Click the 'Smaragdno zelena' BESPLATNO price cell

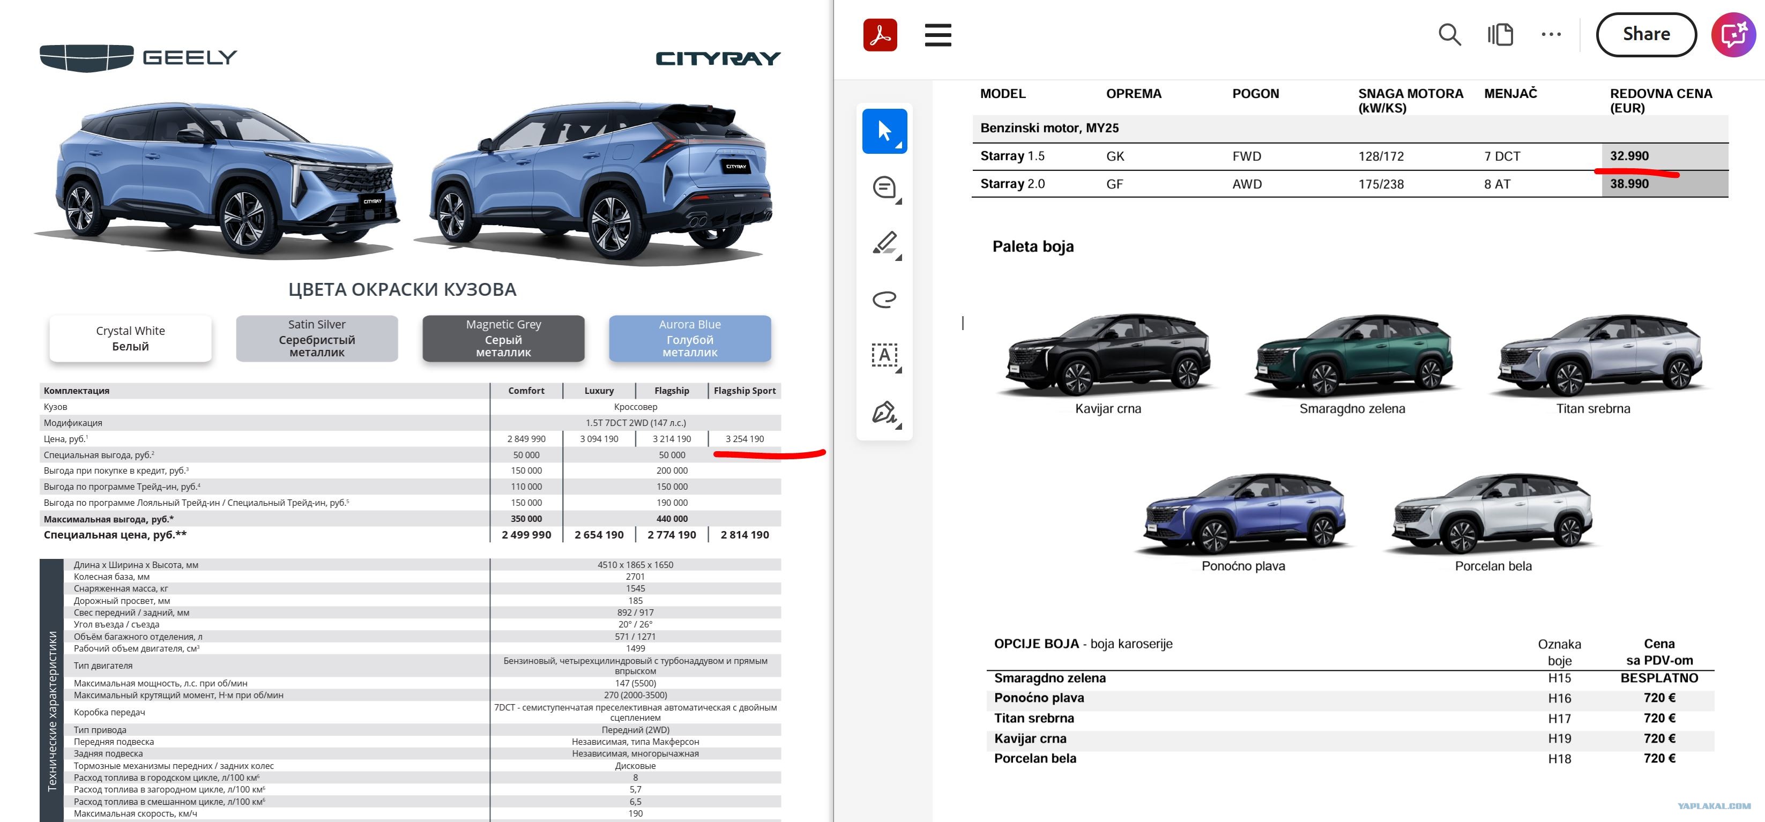click(1659, 678)
